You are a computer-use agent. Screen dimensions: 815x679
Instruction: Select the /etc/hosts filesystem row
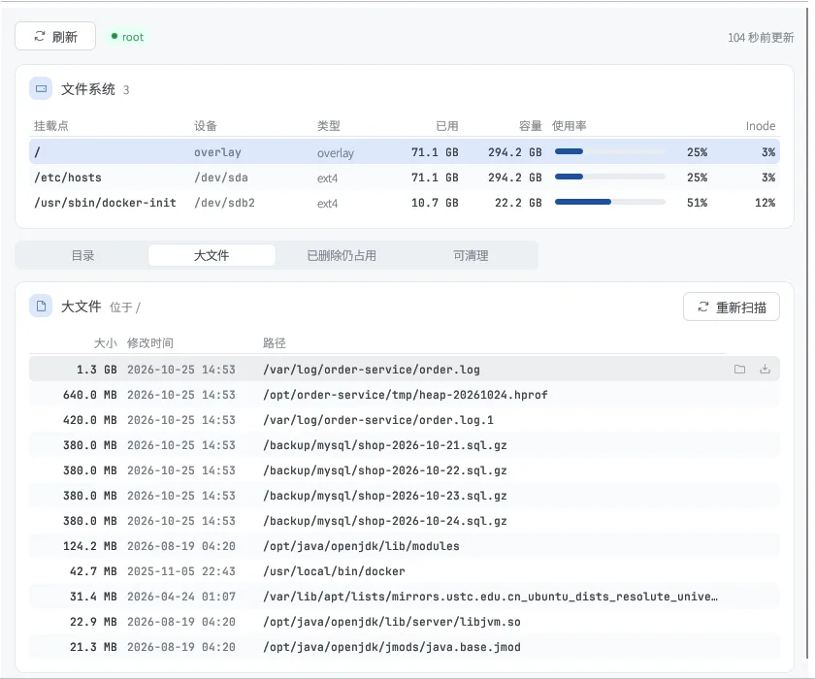point(405,178)
